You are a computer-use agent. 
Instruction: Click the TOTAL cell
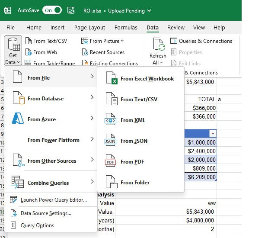pos(201,99)
